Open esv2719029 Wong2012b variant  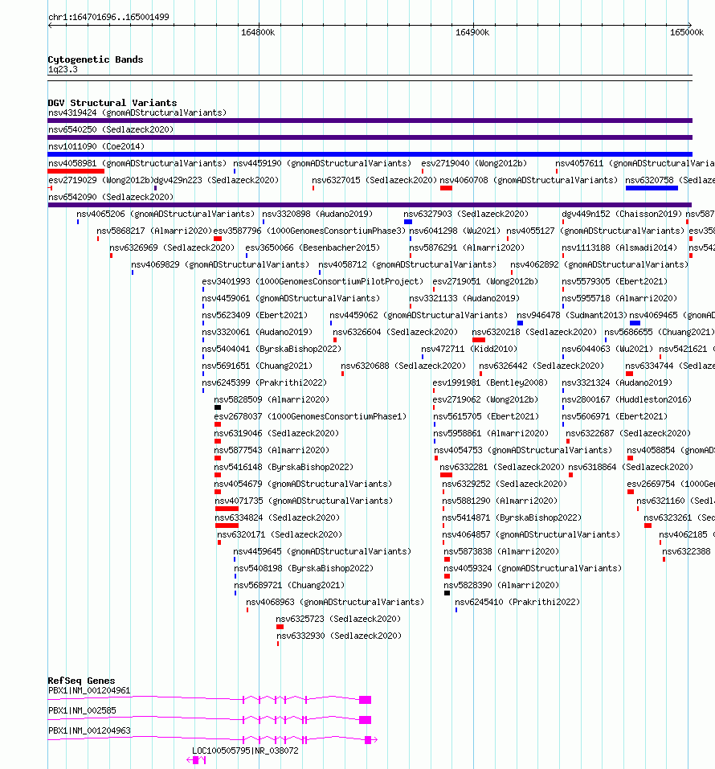pos(100,180)
